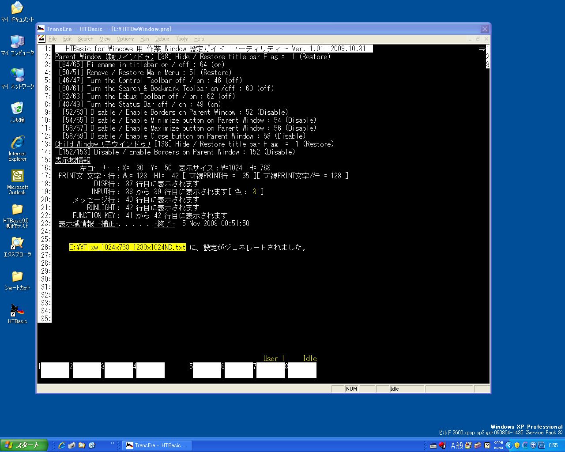
Task: Click the yellow security shield tray icon
Action: point(517,445)
